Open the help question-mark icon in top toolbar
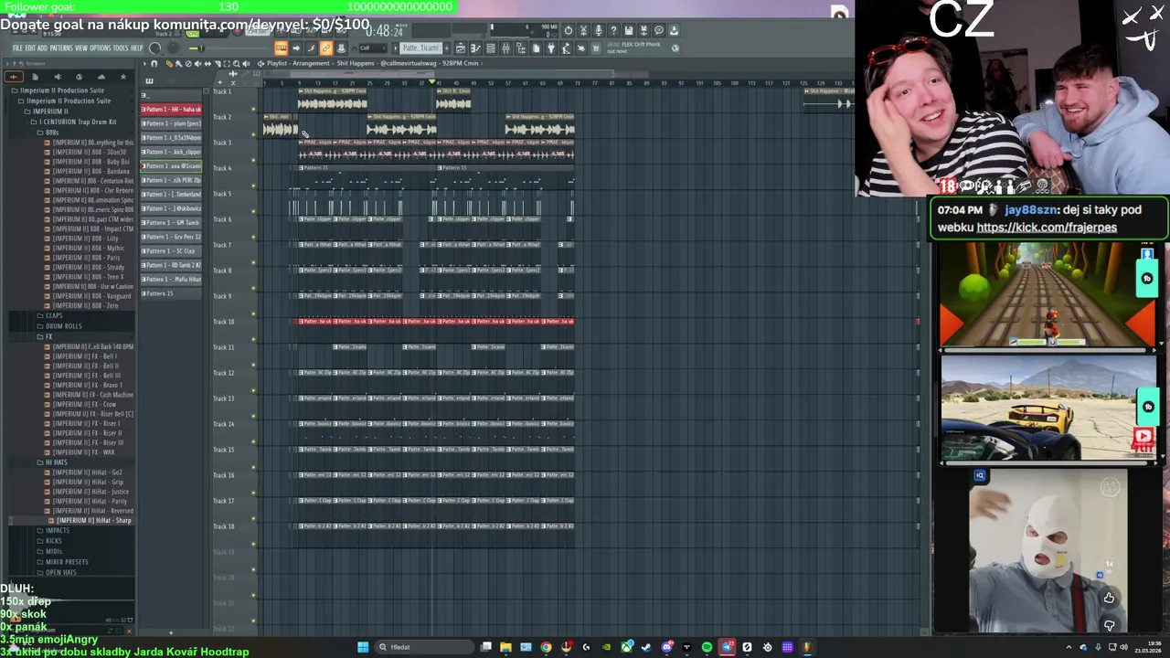 coord(614,30)
